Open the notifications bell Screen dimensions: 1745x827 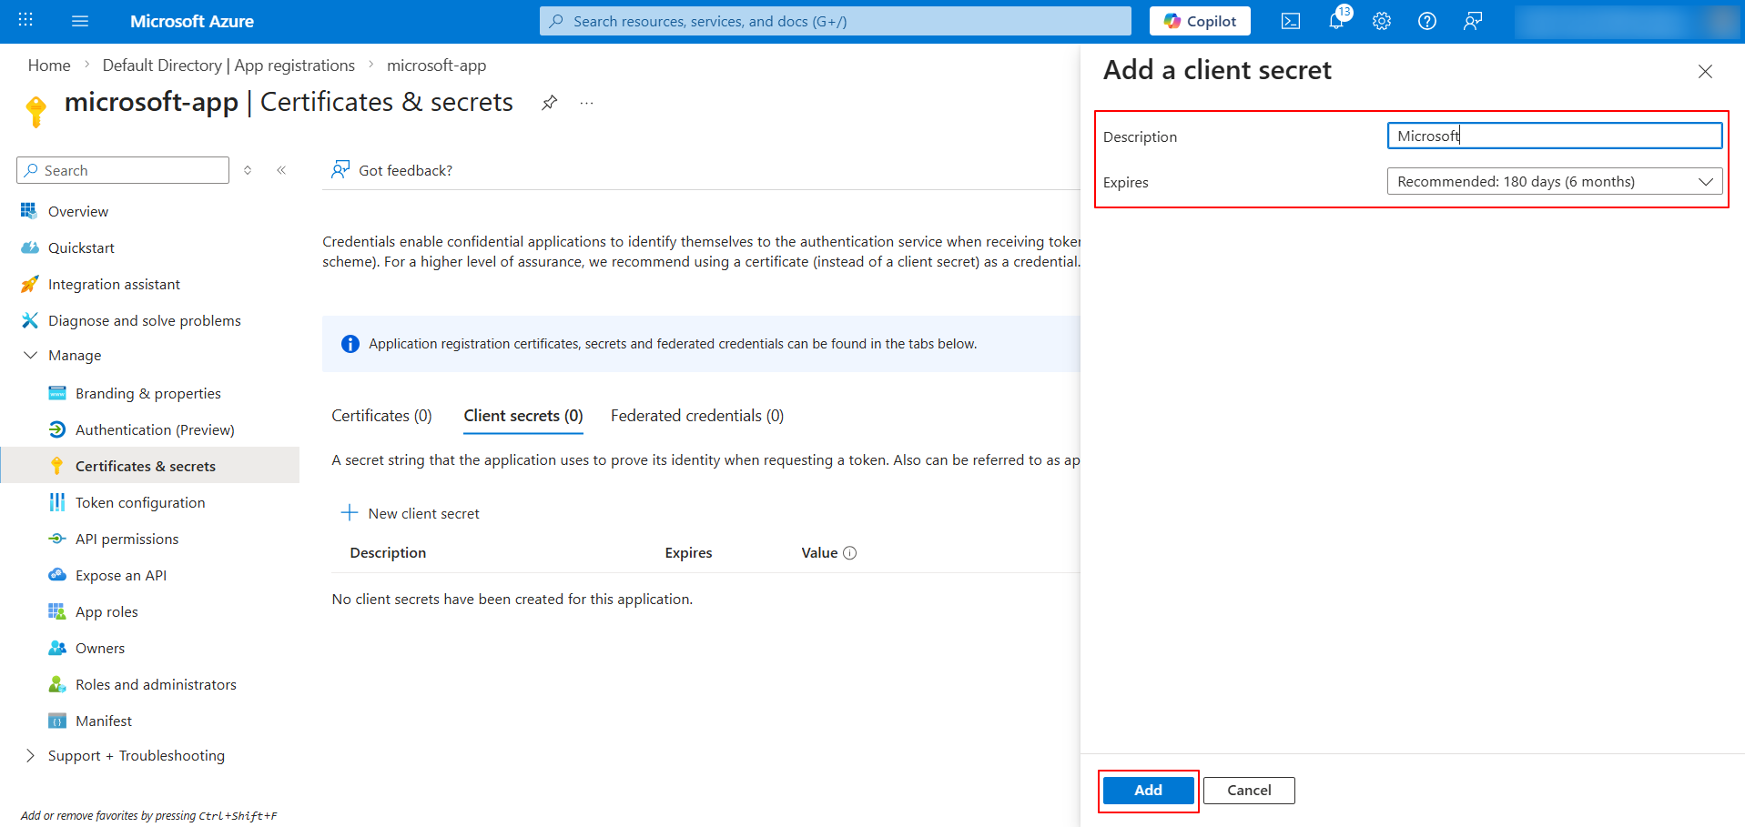[1336, 21]
